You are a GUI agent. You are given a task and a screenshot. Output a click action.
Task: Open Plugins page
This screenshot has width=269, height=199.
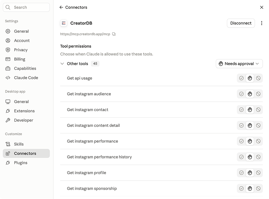click(x=26, y=163)
